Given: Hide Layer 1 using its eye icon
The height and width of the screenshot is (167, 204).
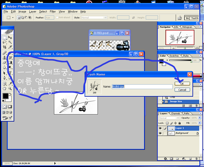Looking at the screenshot, I should pyautogui.click(x=160, y=128).
